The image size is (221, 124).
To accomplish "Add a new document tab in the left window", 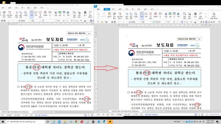I will click(35, 112).
